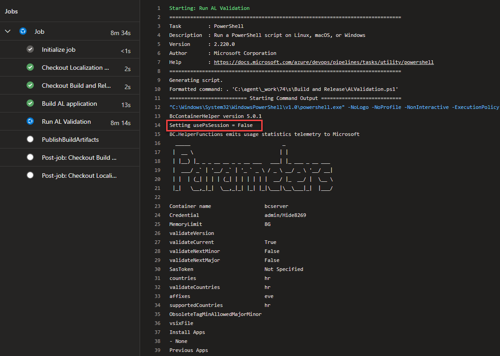Screen dimensions: 500x356
Task: Click the checkmark beside Checkout Localization step
Action: 30,68
